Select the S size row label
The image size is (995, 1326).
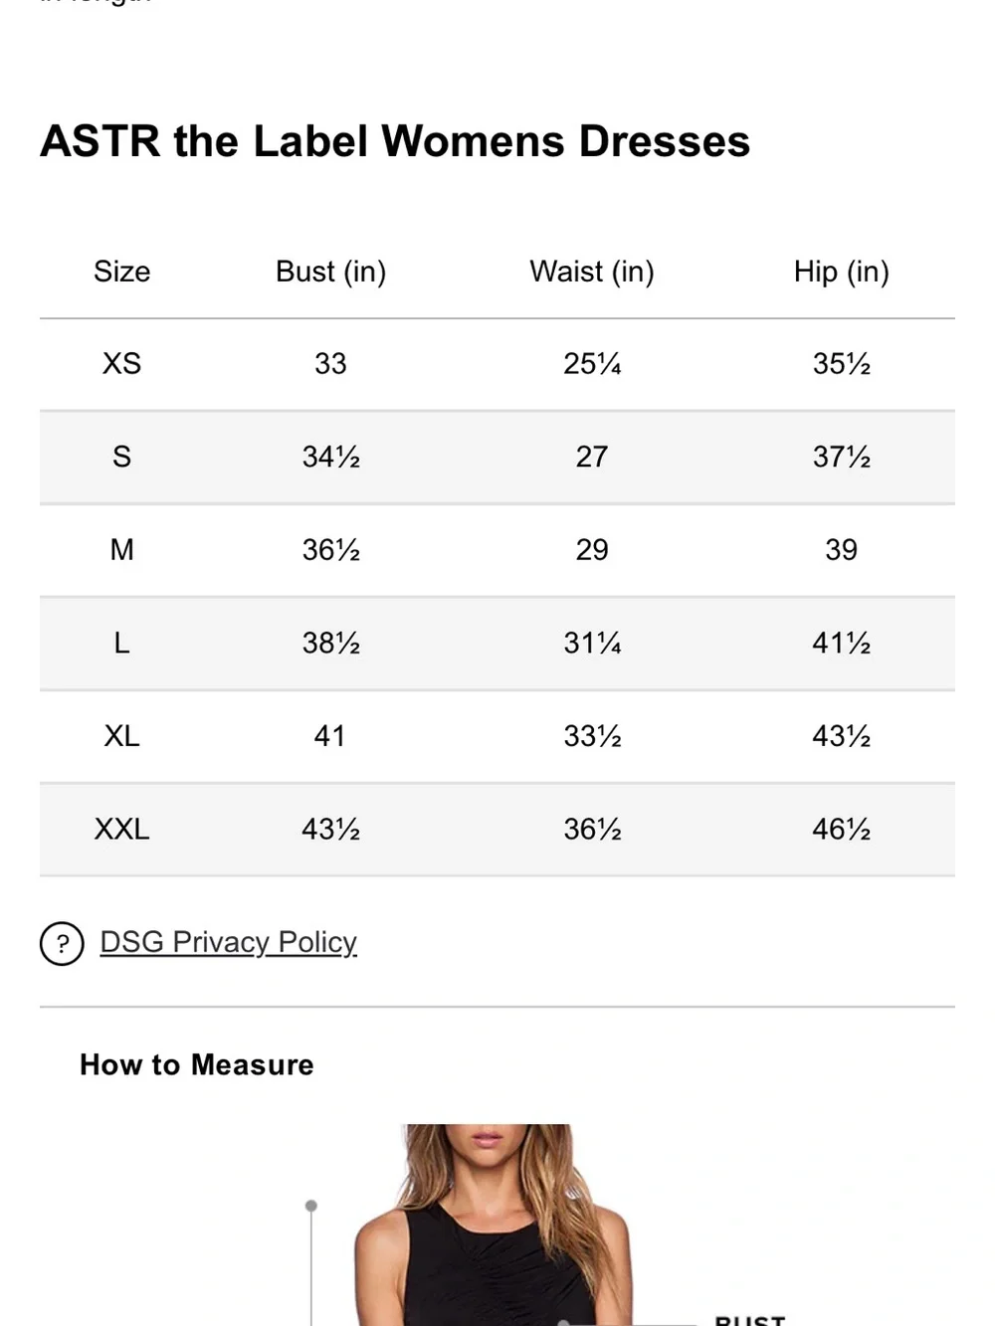click(121, 457)
